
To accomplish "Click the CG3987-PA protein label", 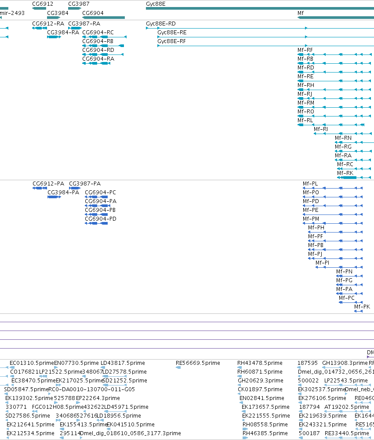I will [85, 184].
